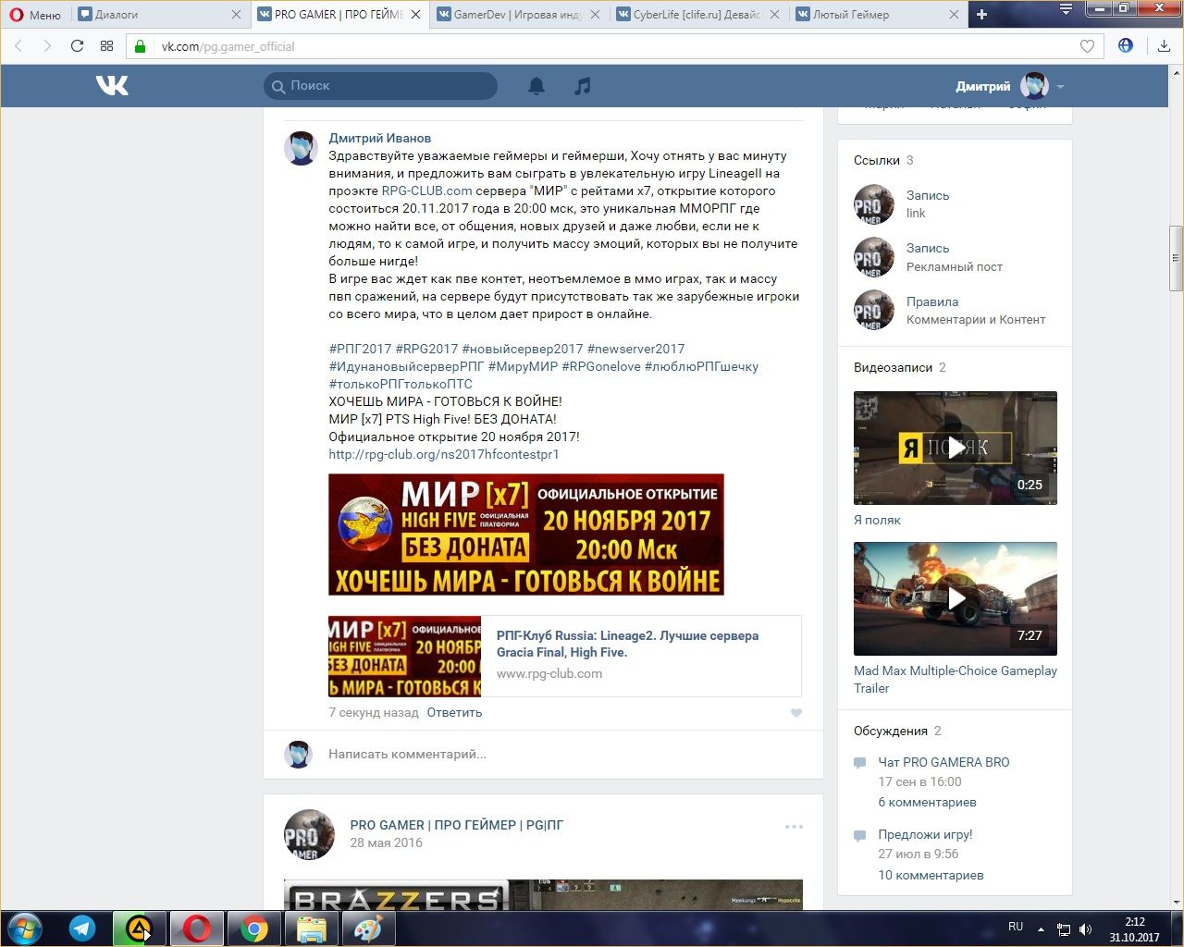Switch to the CyberLife tab
Image resolution: width=1184 pixels, height=947 pixels.
(x=698, y=15)
